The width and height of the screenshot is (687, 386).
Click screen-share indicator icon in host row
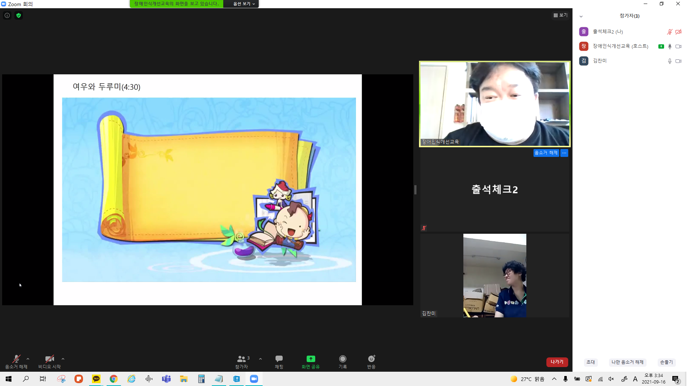point(661,46)
